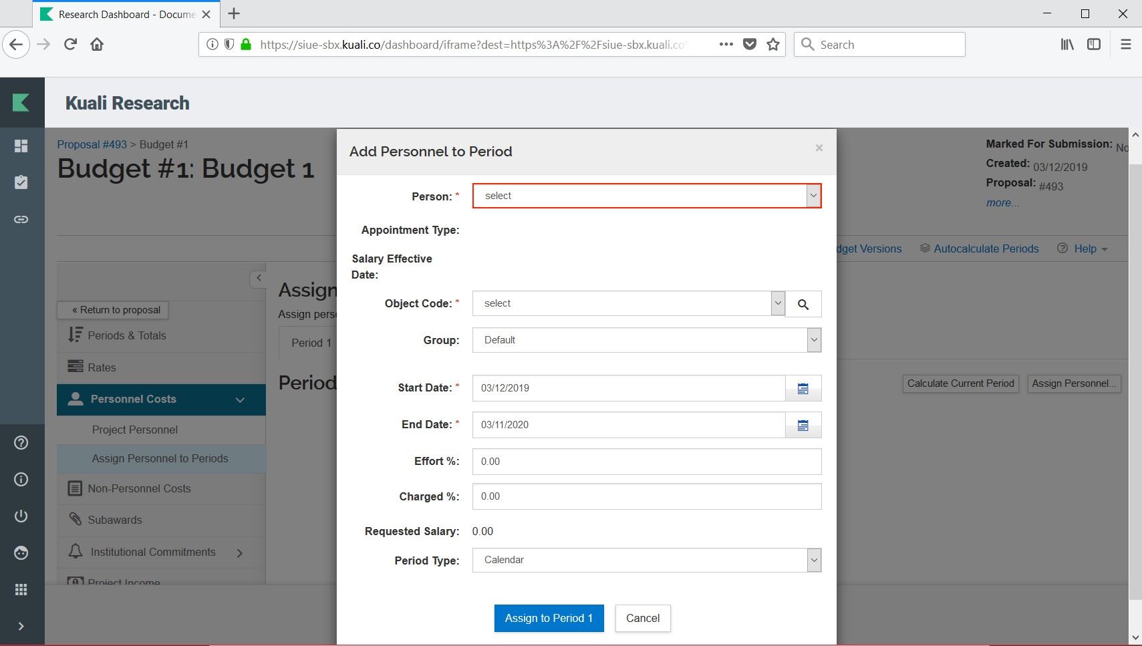Click the Cancel button

[642, 618]
